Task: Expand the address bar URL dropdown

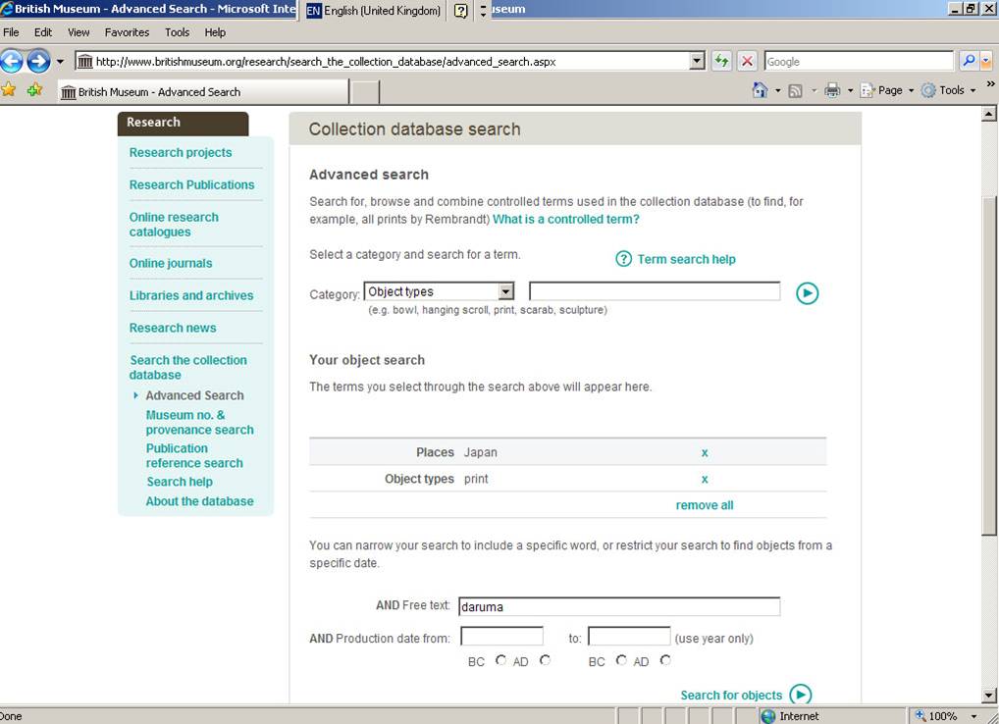Action: (x=698, y=61)
